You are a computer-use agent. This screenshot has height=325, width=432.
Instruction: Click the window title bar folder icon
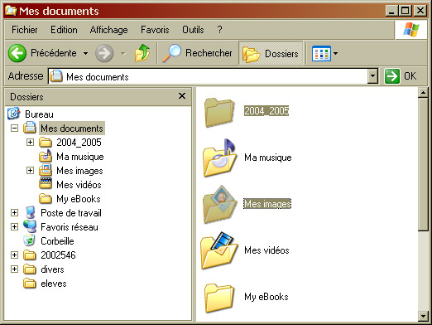pos(11,11)
